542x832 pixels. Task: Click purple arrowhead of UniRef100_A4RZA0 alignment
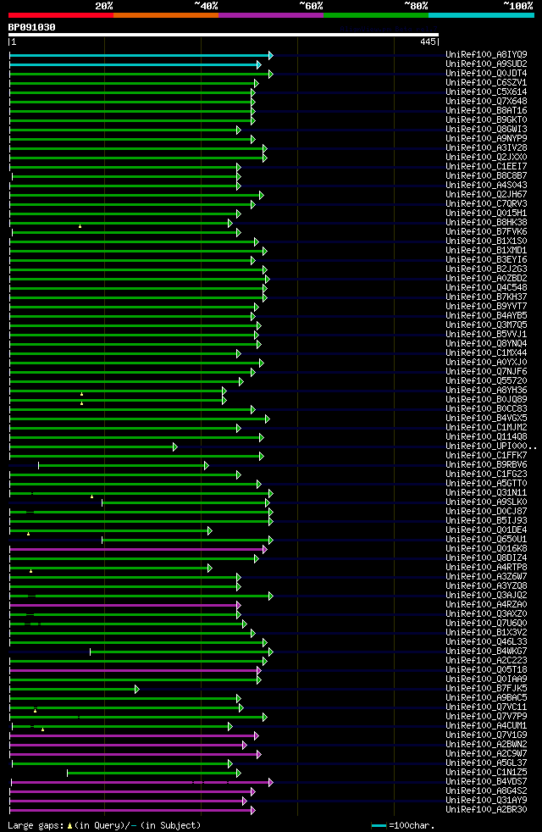239,606
